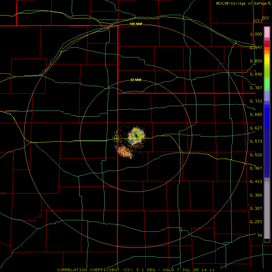Pick the bright green color bar segment
The width and height of the screenshot is (272, 272).
[x=267, y=83]
